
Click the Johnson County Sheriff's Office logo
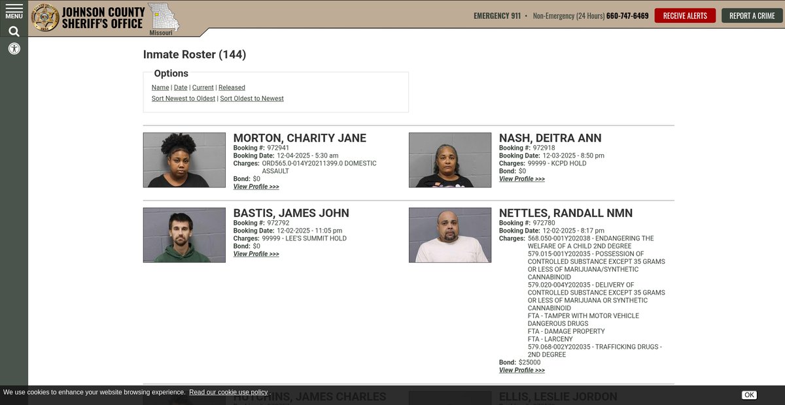point(106,18)
